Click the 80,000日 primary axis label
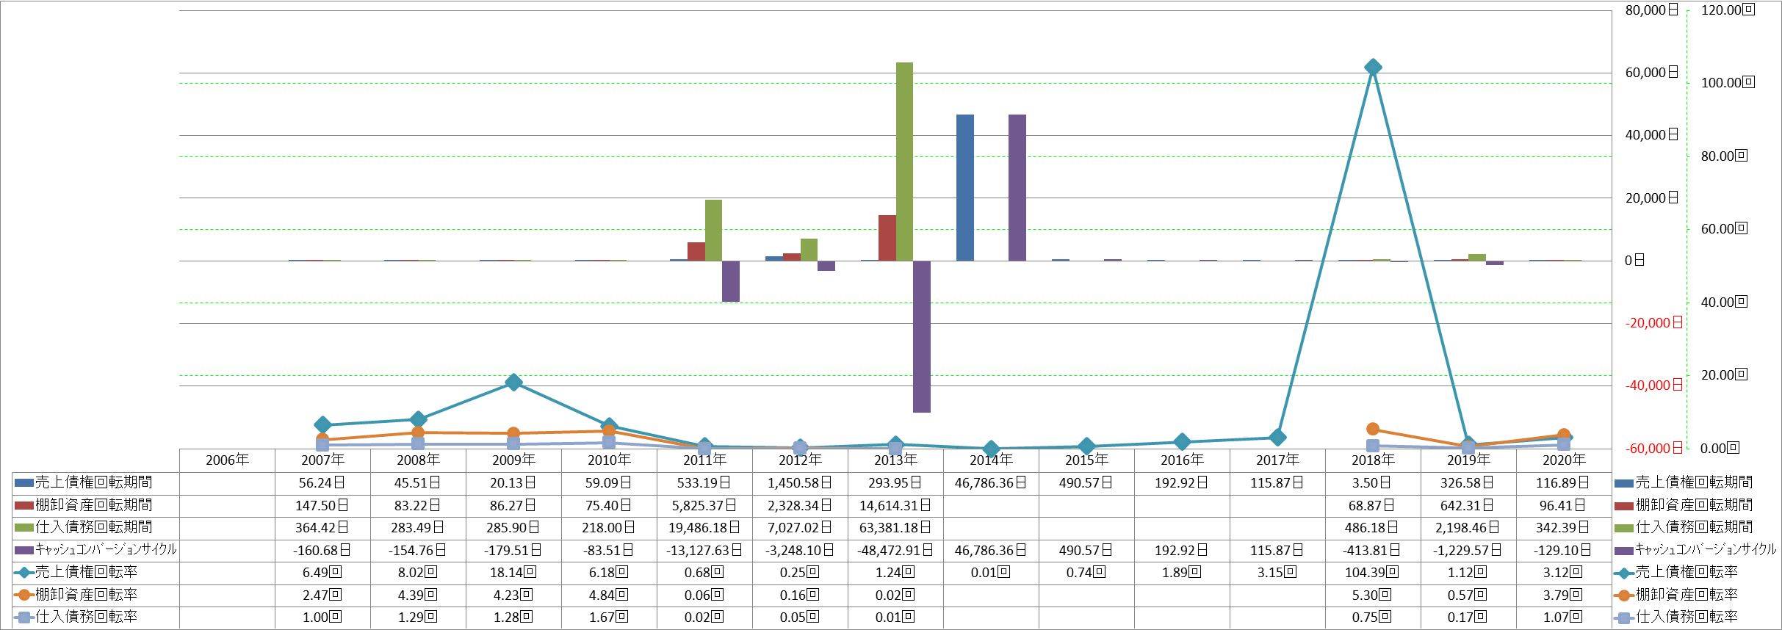Viewport: 1782px width, 630px height. point(1652,10)
